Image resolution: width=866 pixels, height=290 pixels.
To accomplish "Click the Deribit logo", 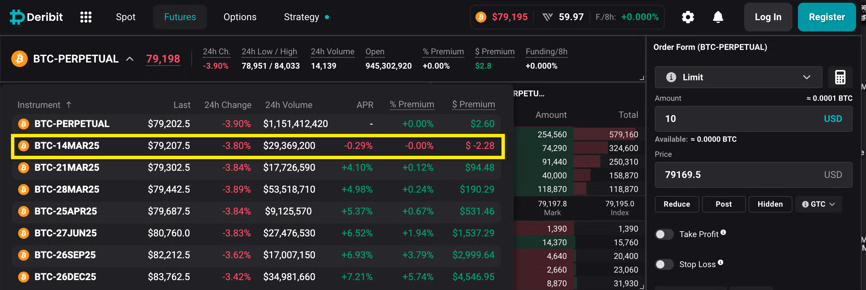I will [x=36, y=17].
